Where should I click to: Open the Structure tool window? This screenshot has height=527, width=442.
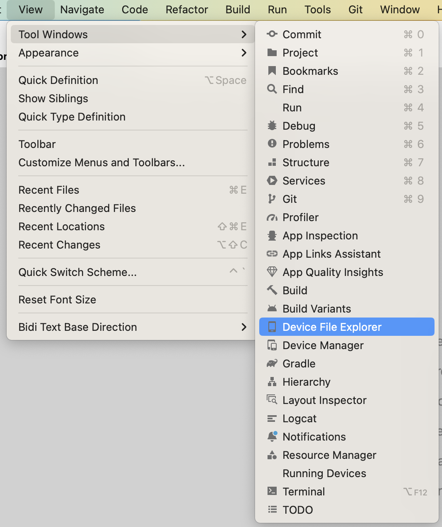click(306, 162)
